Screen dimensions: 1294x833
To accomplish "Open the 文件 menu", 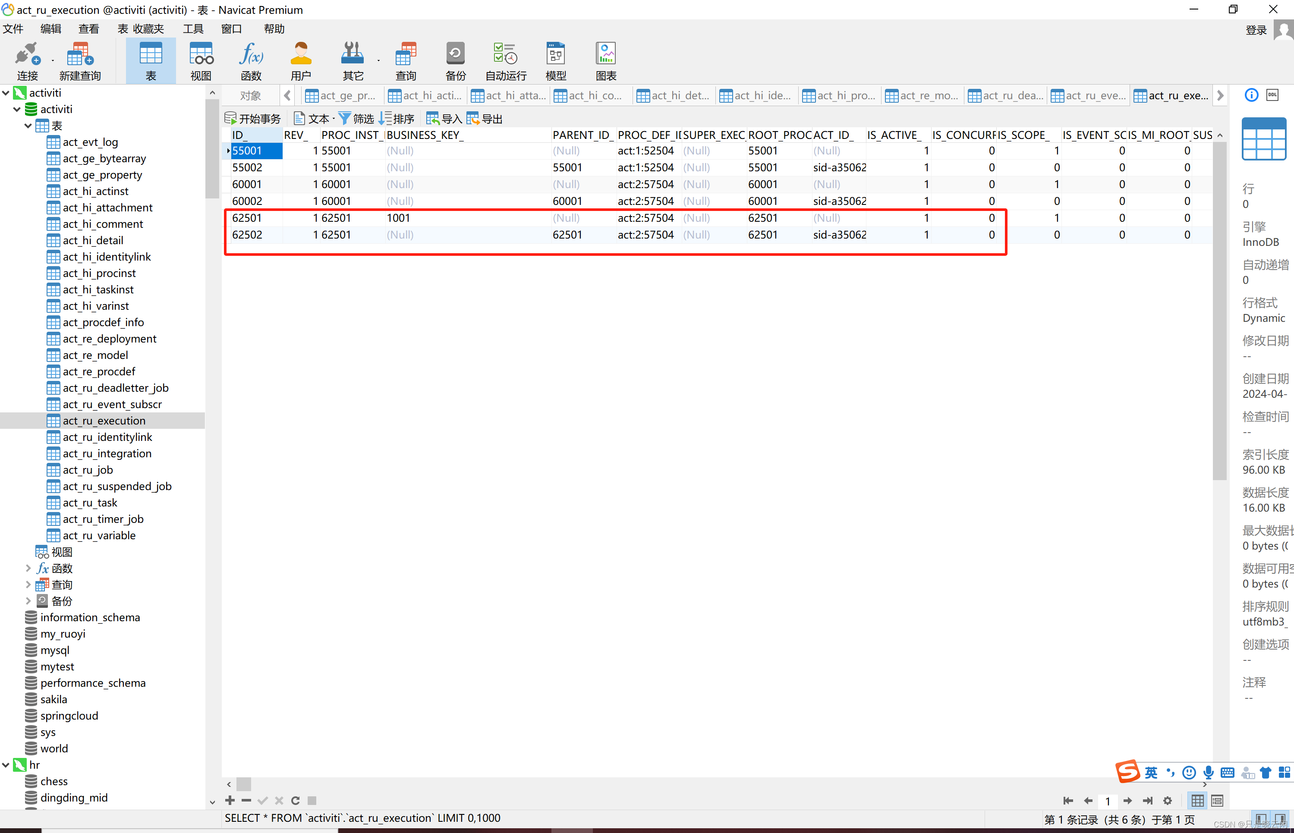I will coord(13,28).
